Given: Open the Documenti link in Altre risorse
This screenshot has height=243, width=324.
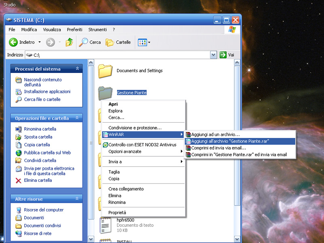Looking at the screenshot, I should coord(34,217).
